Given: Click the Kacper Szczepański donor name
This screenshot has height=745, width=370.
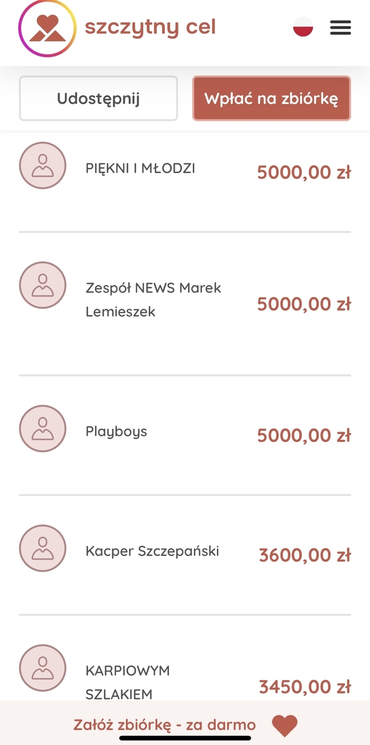Looking at the screenshot, I should [152, 551].
